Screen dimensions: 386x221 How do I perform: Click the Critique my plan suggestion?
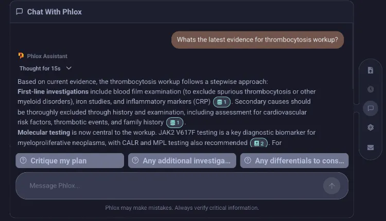point(69,161)
